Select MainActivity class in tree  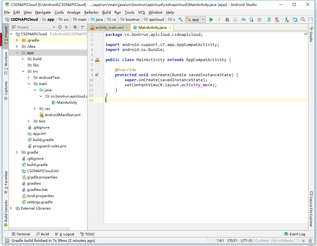[x=64, y=103]
